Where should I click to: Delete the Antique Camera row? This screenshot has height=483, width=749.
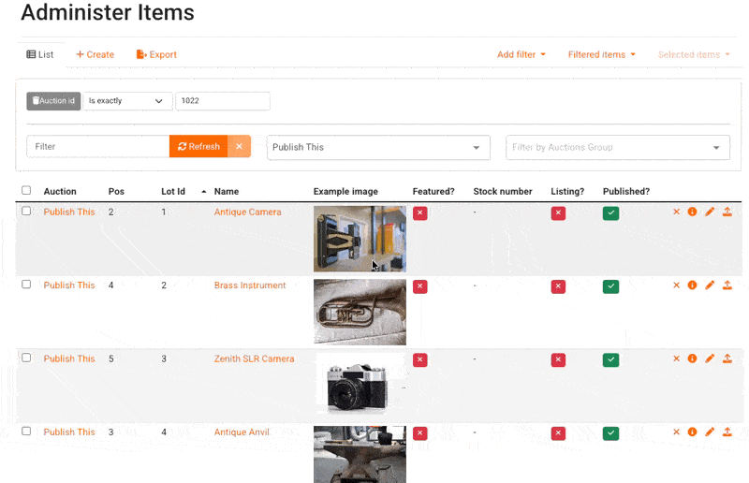coord(676,212)
